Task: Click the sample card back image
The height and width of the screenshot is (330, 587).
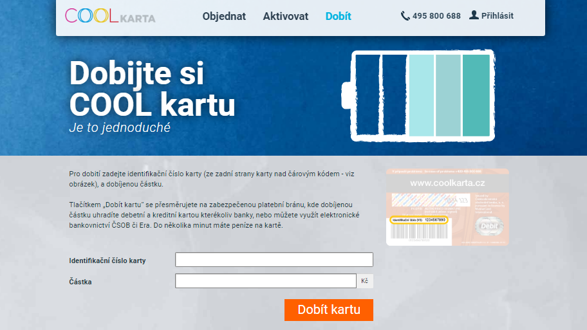Action: 447,207
